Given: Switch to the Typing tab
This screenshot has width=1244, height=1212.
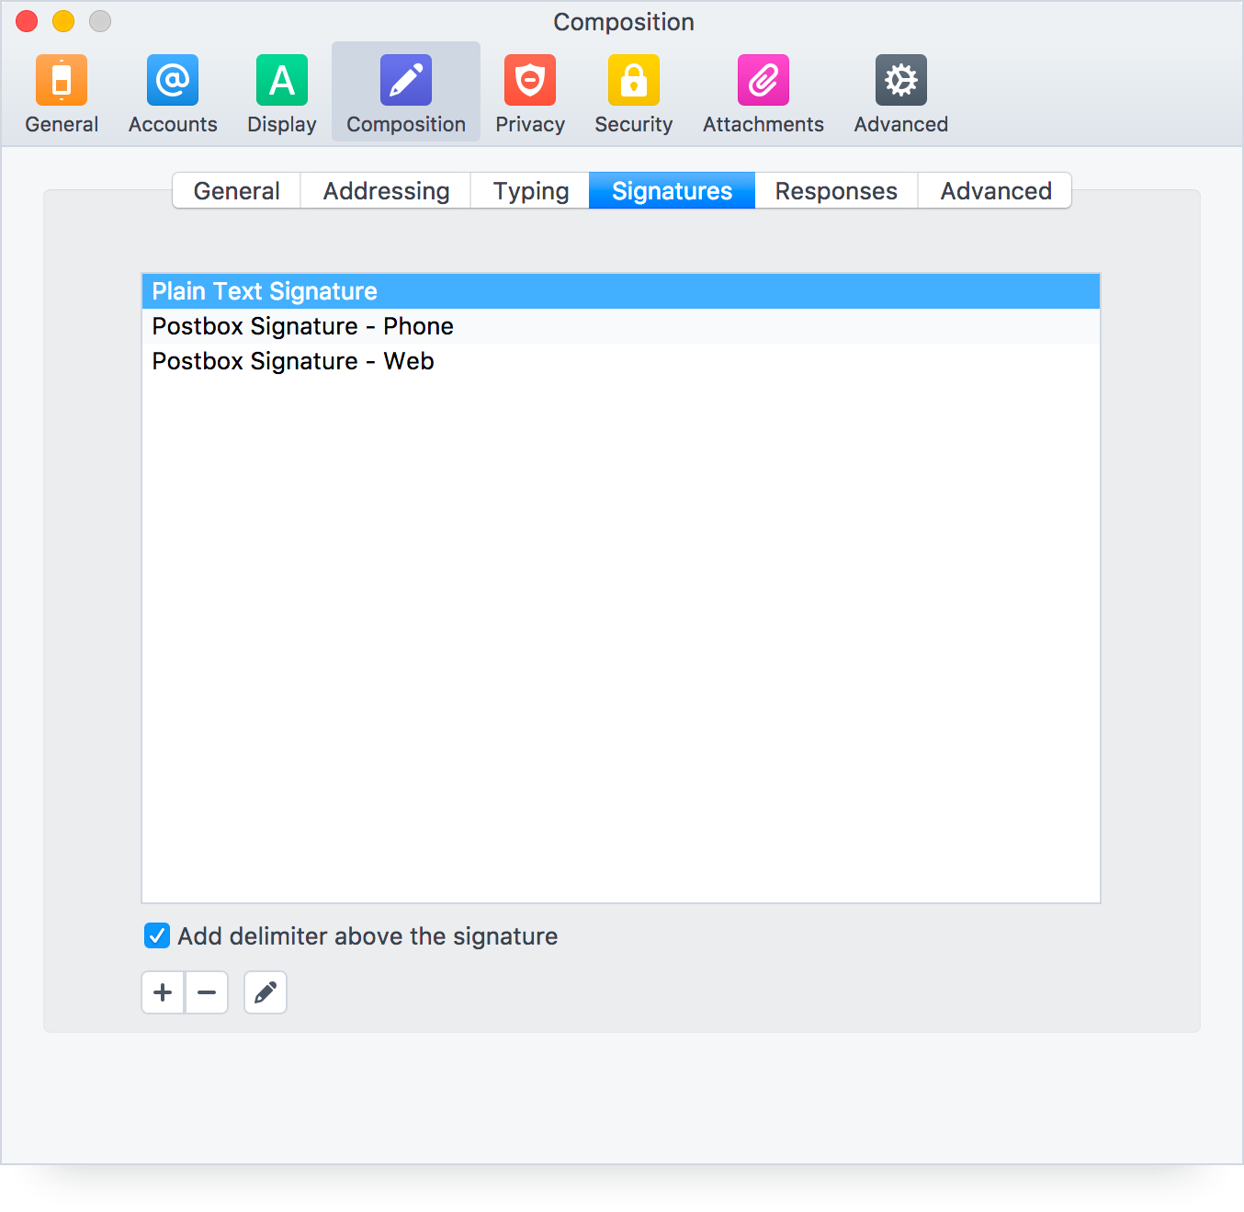Looking at the screenshot, I should pos(530,191).
